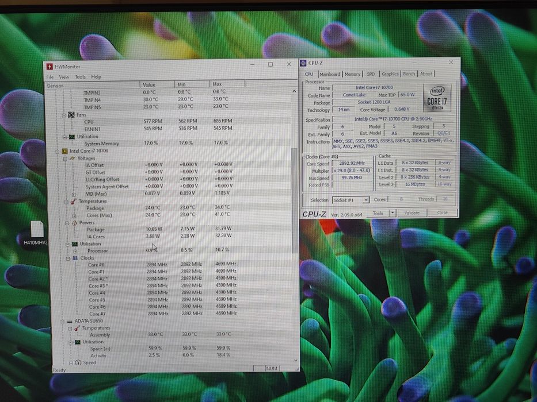This screenshot has width=537, height=402.
Task: Collapse the Clocks node
Action: [x=68, y=258]
